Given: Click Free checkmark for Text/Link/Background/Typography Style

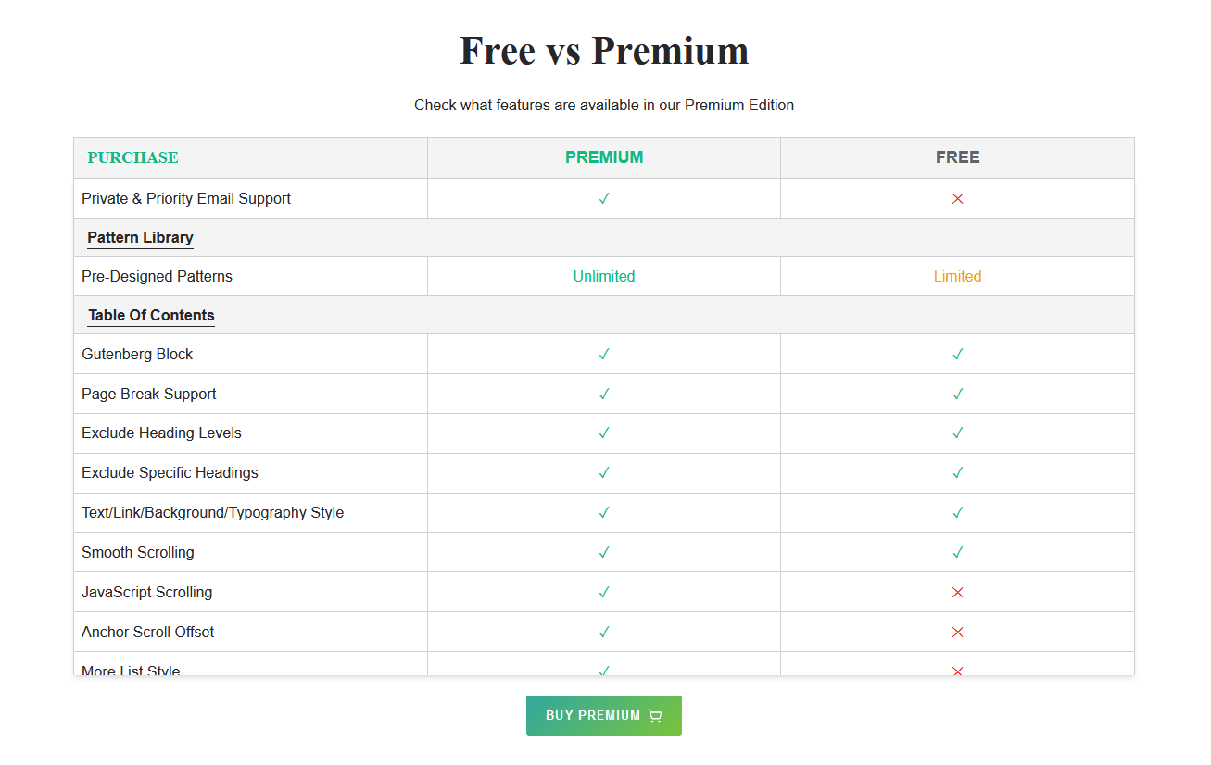Looking at the screenshot, I should pos(957,512).
